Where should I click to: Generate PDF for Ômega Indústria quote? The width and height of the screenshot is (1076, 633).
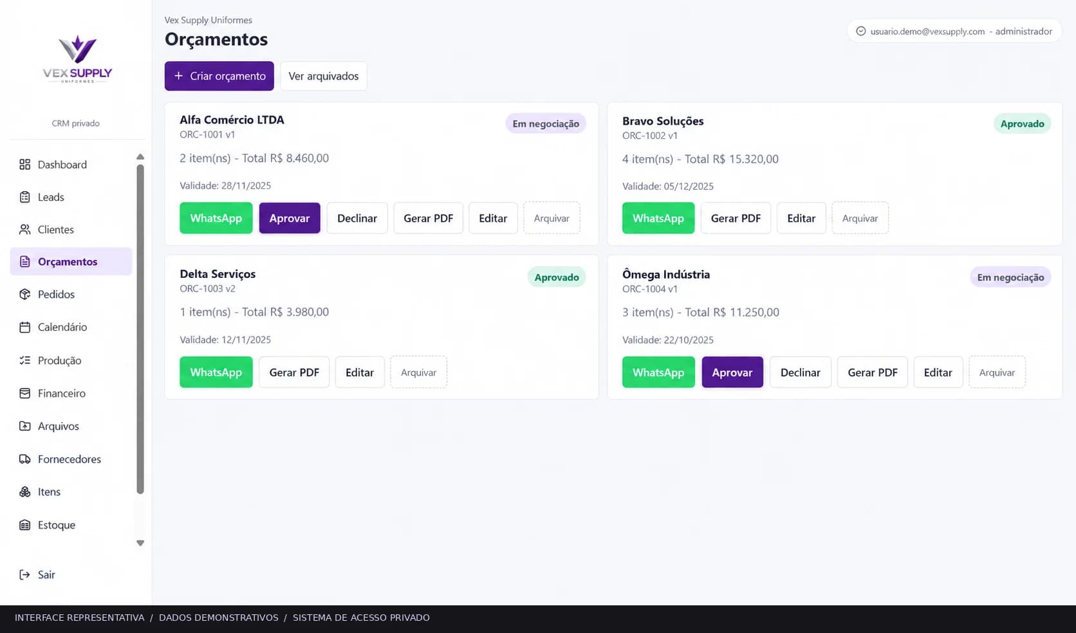(x=873, y=372)
